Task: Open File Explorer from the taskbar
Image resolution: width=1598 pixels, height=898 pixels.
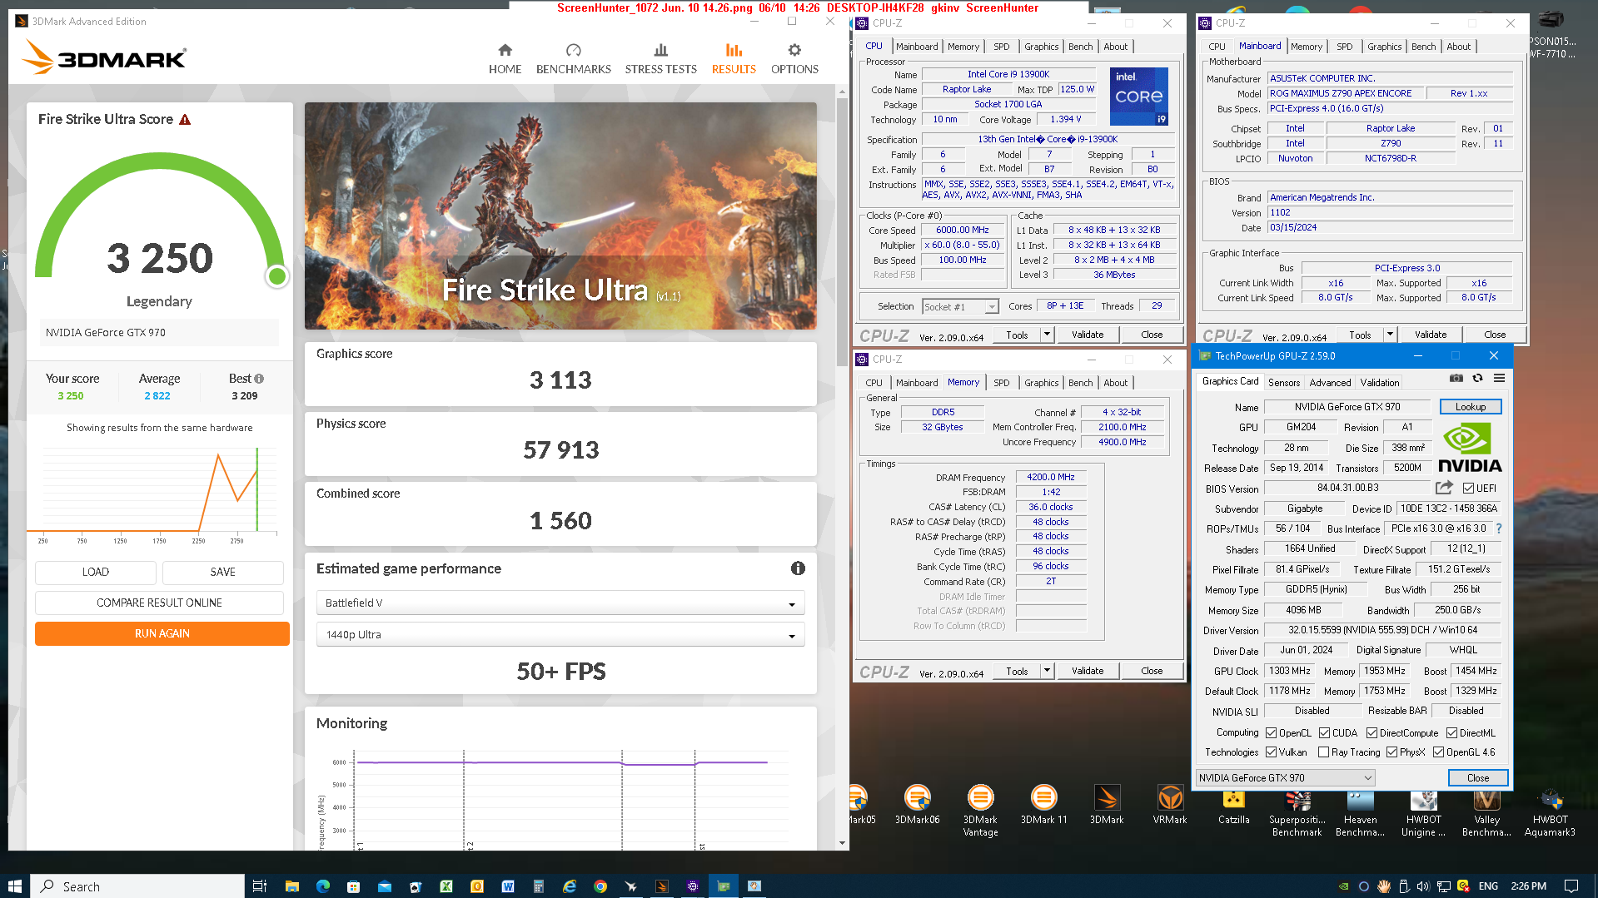Action: pyautogui.click(x=291, y=886)
